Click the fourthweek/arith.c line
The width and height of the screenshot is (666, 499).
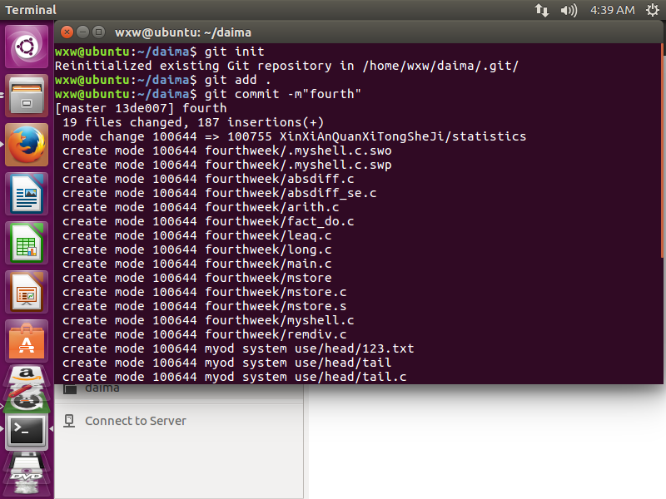[x=201, y=207]
